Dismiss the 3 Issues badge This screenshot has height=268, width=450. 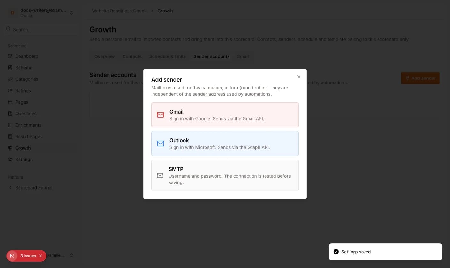tap(41, 256)
